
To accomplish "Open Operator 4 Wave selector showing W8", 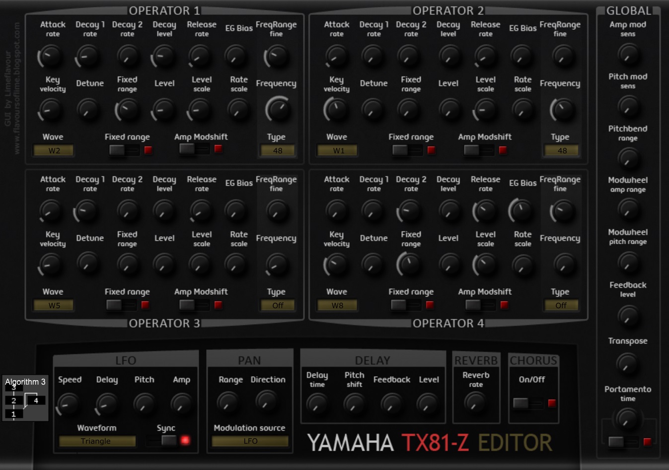I will click(x=338, y=306).
